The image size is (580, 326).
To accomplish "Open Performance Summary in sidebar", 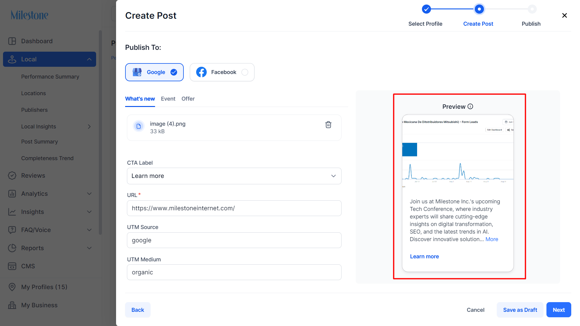I will coord(50,77).
